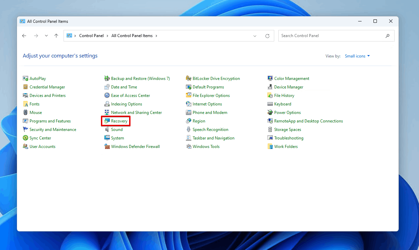Open the recent locations chevron
The height and width of the screenshot is (250, 419).
tap(46, 36)
